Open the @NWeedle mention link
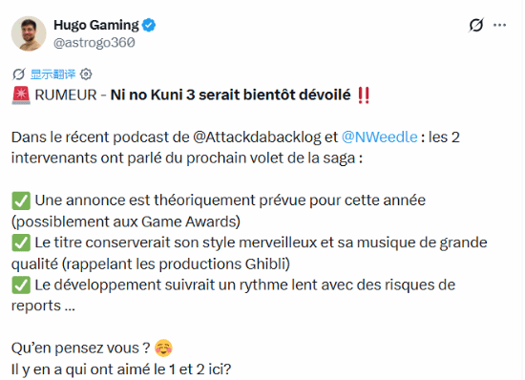The image size is (525, 380). click(x=379, y=137)
